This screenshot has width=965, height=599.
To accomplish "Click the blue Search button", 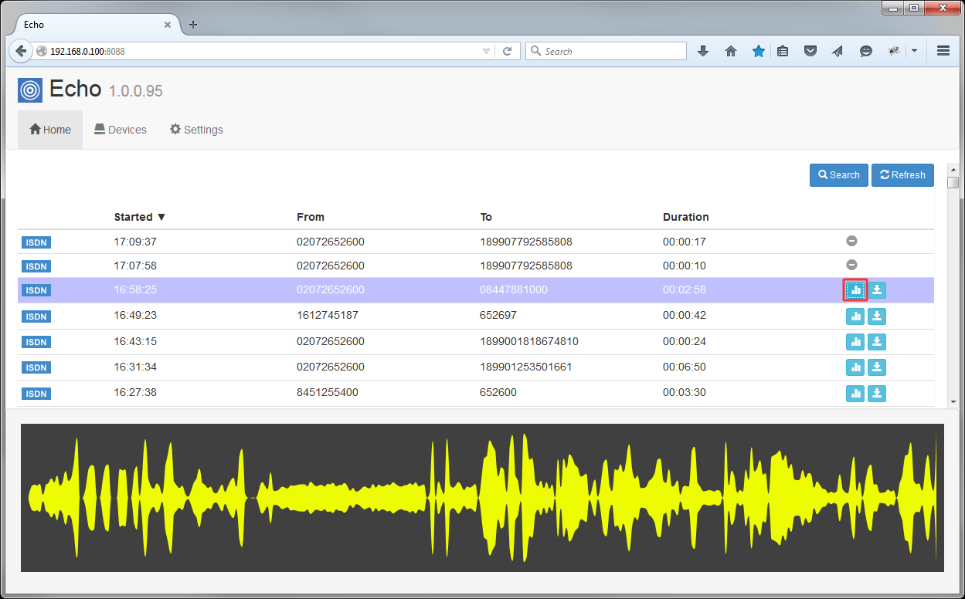I will [x=839, y=175].
